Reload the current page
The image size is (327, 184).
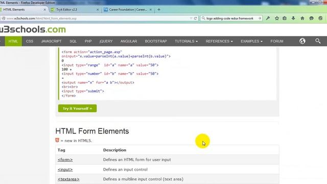click(195, 18)
